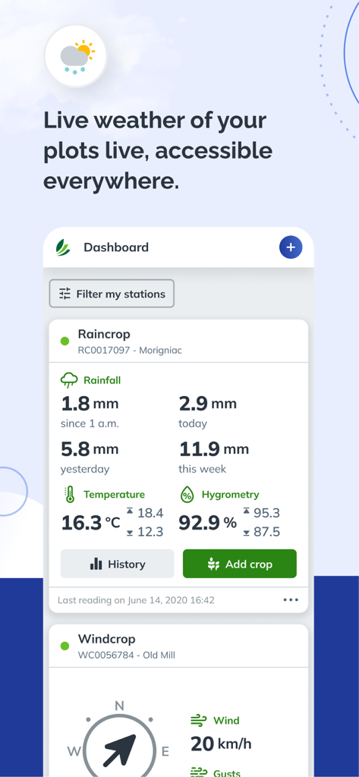Click the Rainfall cloud icon
The image size is (359, 777).
coord(69,381)
